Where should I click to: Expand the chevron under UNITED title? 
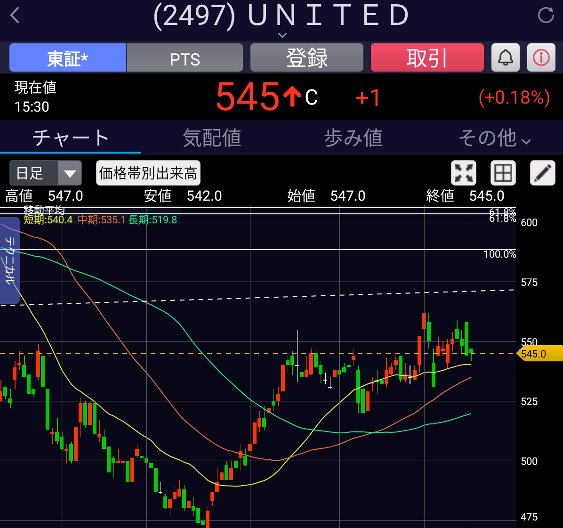tap(282, 35)
